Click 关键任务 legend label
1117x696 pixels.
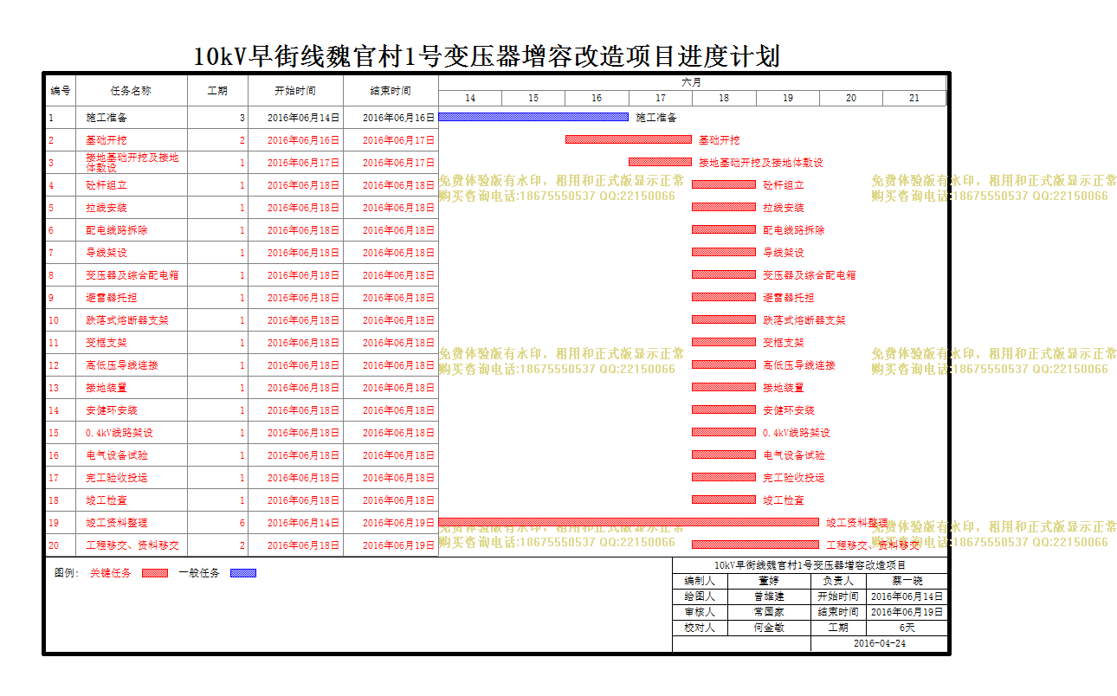[x=111, y=573]
